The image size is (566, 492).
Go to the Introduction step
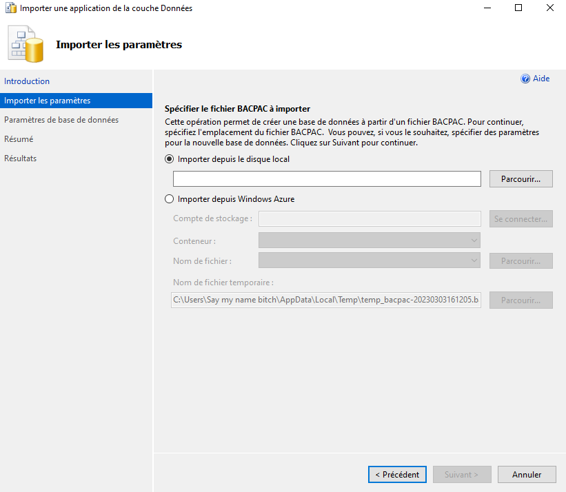tap(27, 81)
